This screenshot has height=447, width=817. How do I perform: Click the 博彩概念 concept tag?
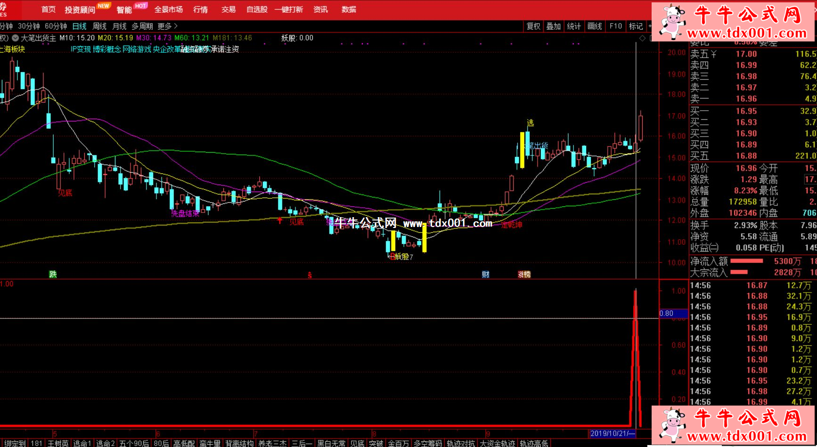pos(107,49)
